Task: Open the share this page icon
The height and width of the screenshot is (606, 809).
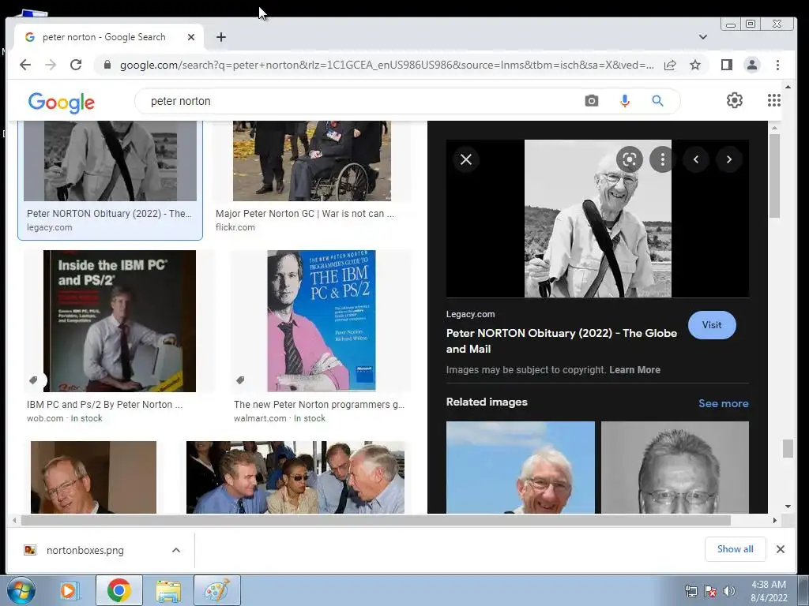Action: 670,65
